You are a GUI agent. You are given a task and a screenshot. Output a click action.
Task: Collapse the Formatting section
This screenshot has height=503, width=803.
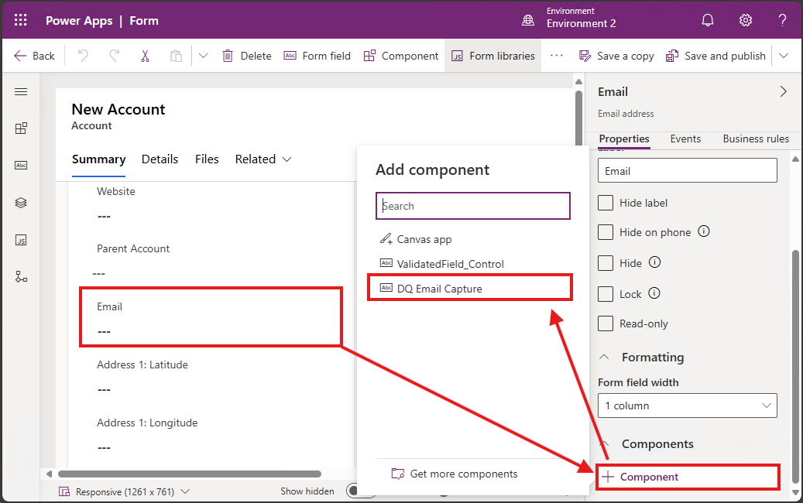click(x=604, y=358)
